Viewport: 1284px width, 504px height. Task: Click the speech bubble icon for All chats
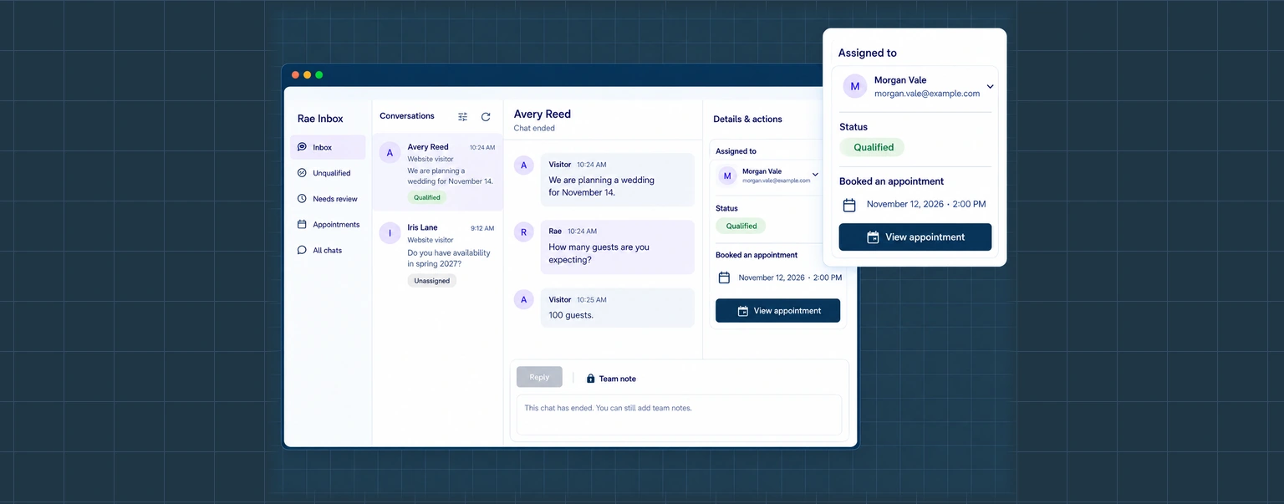click(302, 250)
